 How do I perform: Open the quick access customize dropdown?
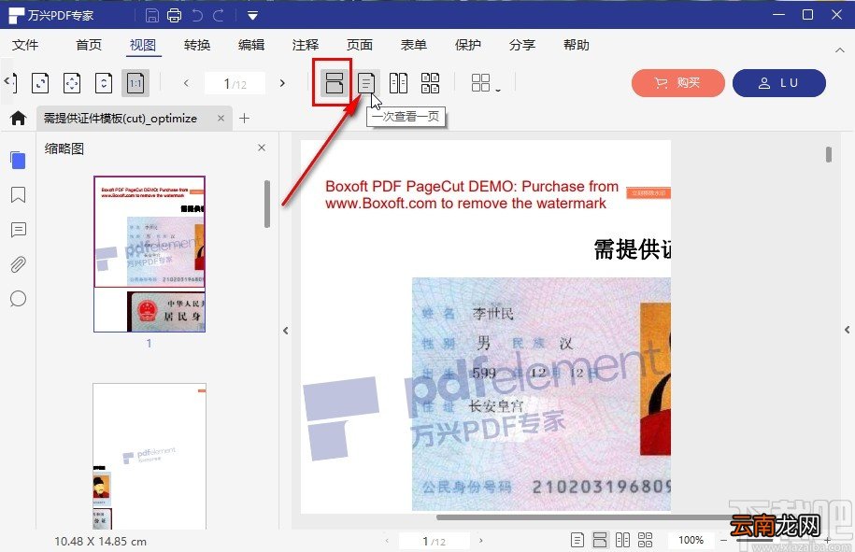click(252, 16)
